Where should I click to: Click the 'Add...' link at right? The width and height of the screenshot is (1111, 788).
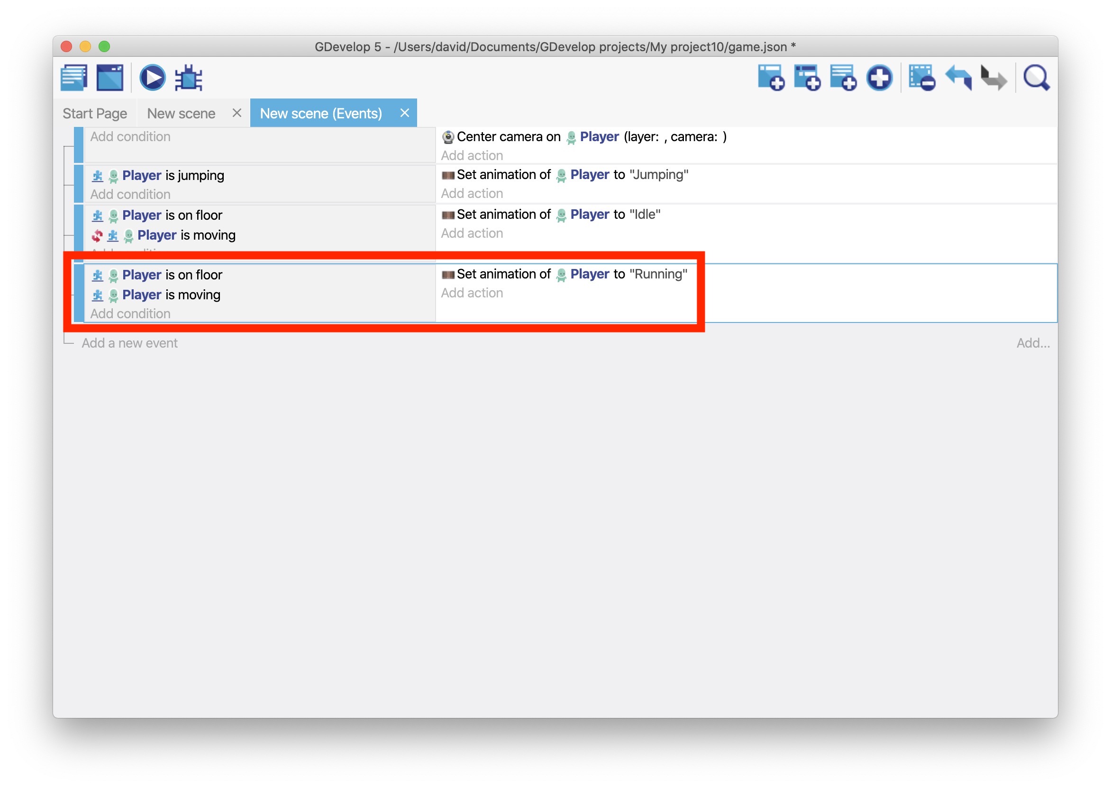pos(1033,343)
